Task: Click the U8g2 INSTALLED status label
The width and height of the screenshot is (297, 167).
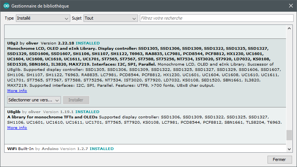Action: 88,43
